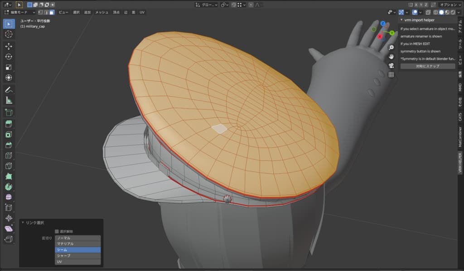
Task: Click the camera view icon
Action: pos(391,65)
